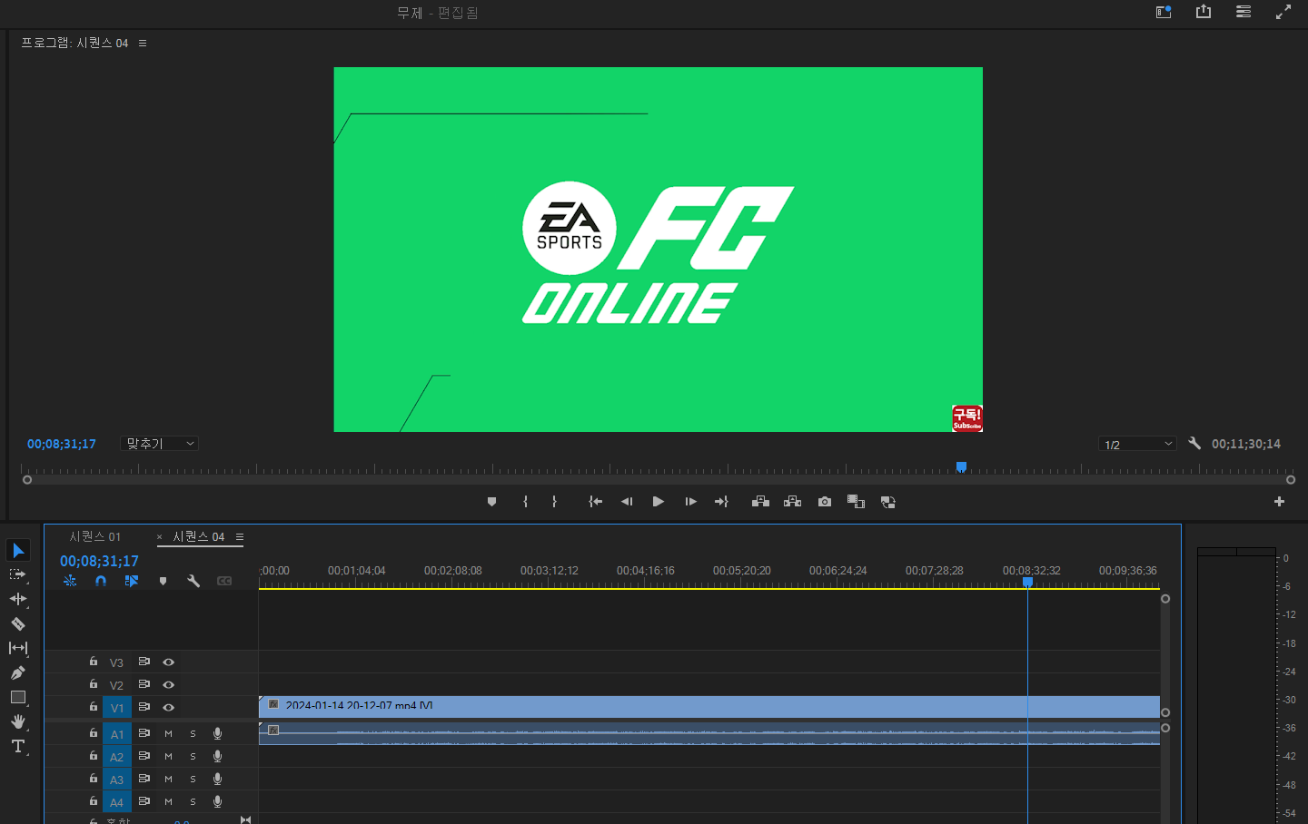Select the Rectangle tool
1308x824 pixels.
18,697
